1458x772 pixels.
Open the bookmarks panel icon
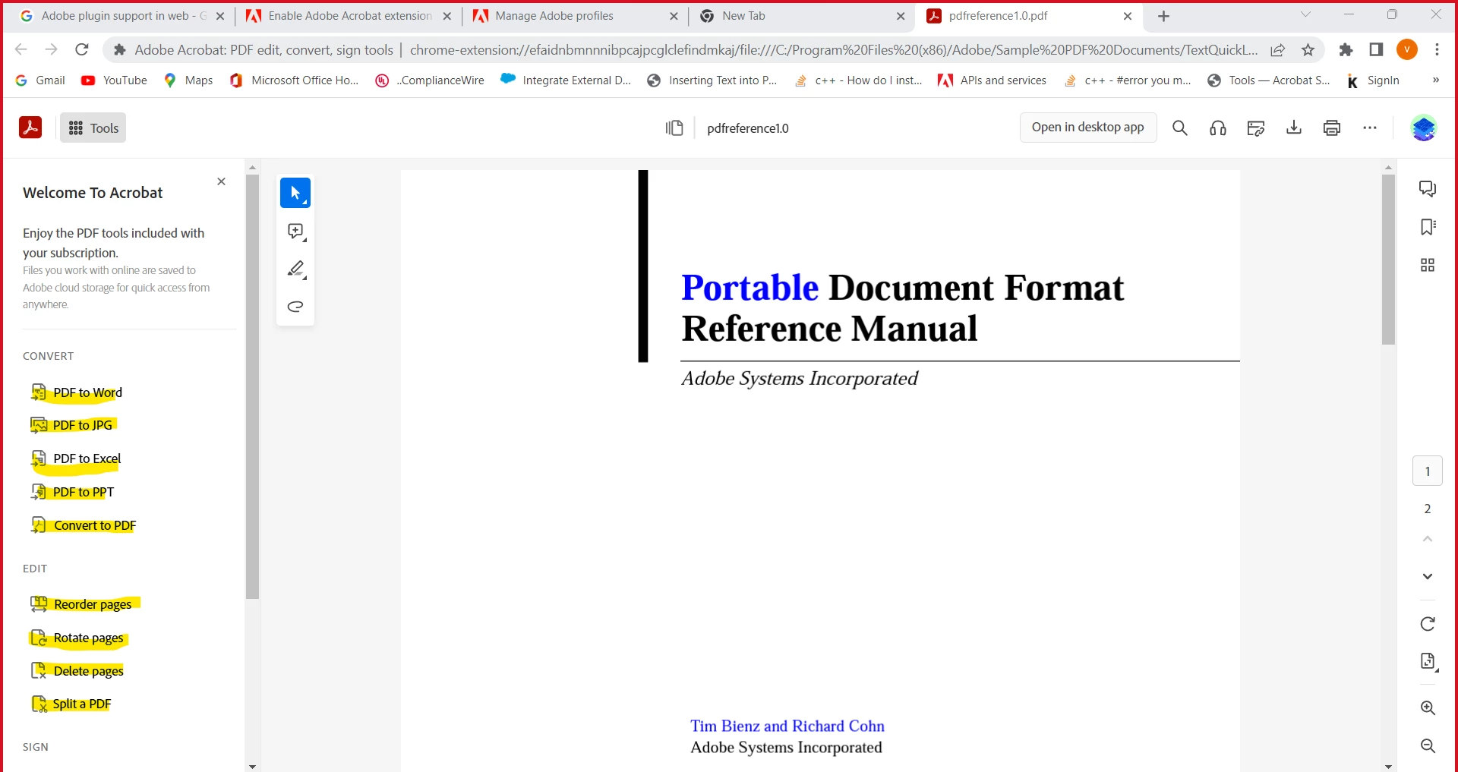[1428, 227]
